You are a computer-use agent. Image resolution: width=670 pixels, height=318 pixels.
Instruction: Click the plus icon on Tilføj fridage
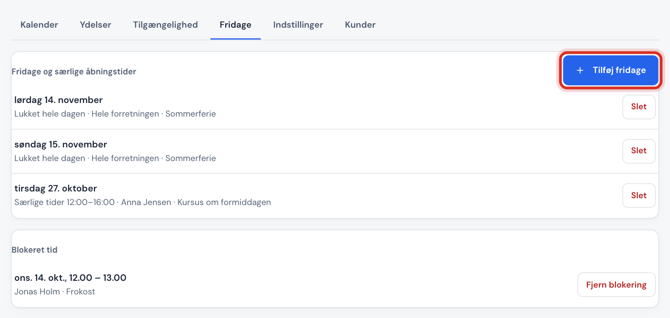point(580,70)
